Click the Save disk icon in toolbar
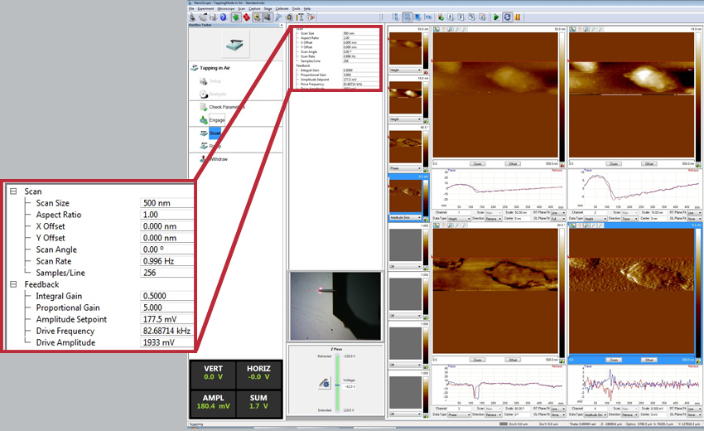Image resolution: width=704 pixels, height=431 pixels. [212, 16]
